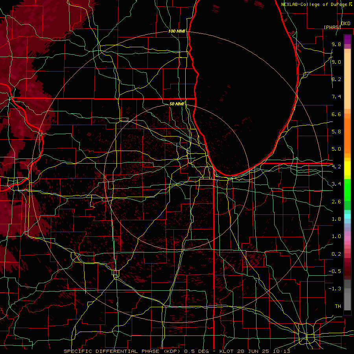Click the 10:13 timestamp text

point(282,351)
